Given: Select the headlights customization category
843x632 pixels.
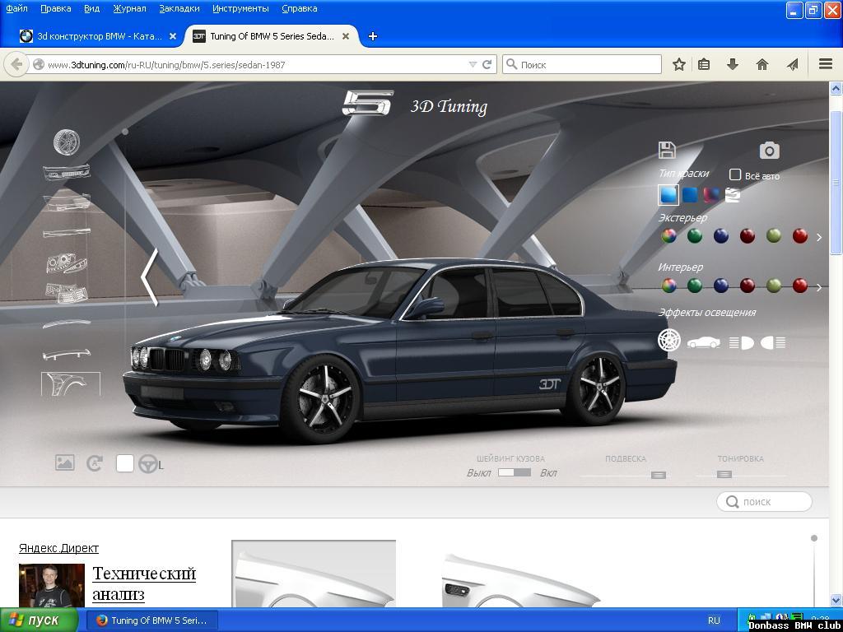Looking at the screenshot, I should (x=67, y=263).
